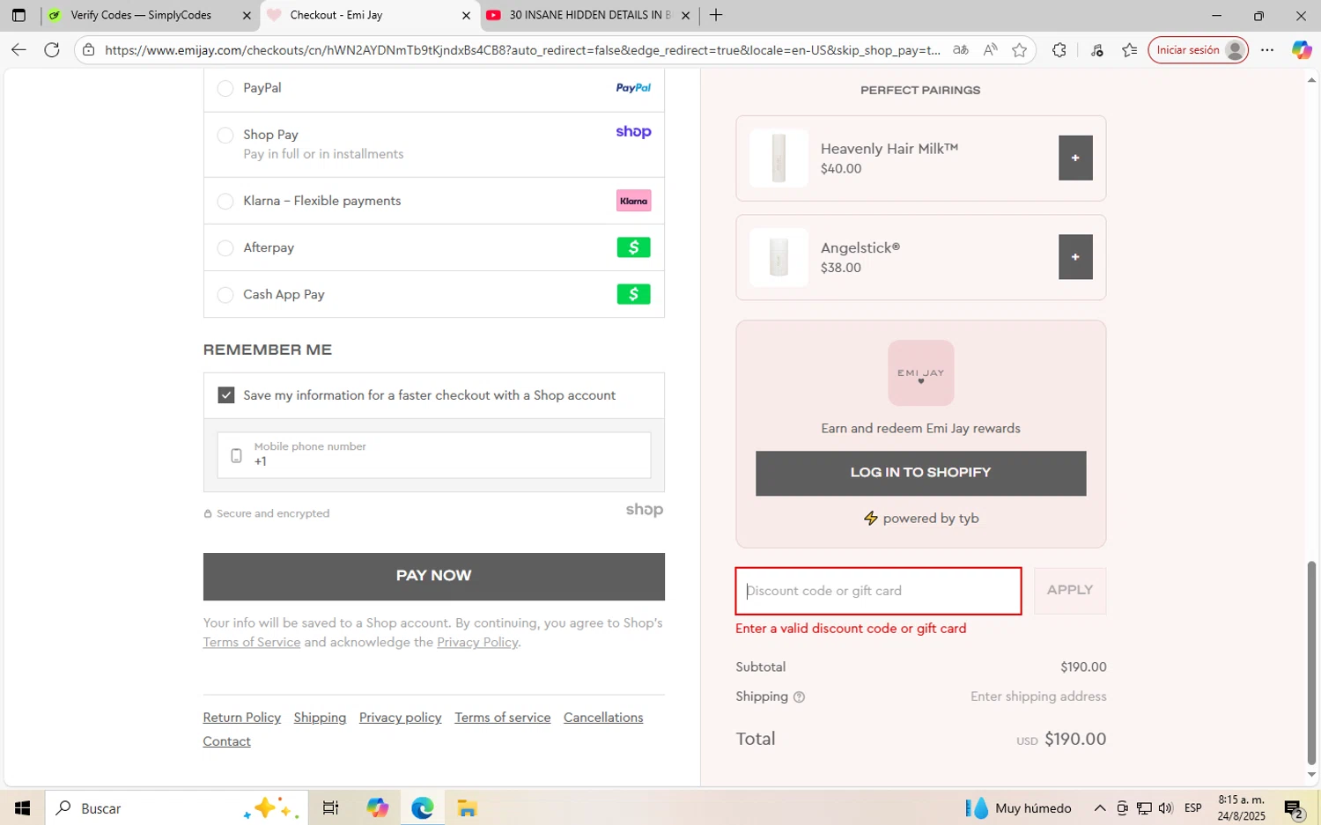This screenshot has width=1321, height=825.
Task: Select the PayPal payment option
Action: click(x=225, y=88)
